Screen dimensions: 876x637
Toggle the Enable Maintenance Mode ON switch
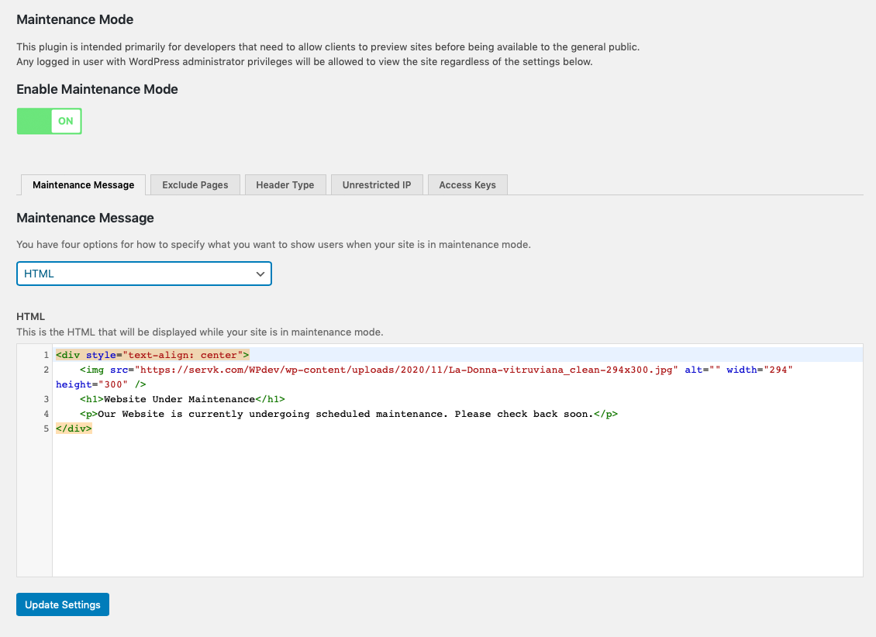click(x=49, y=121)
